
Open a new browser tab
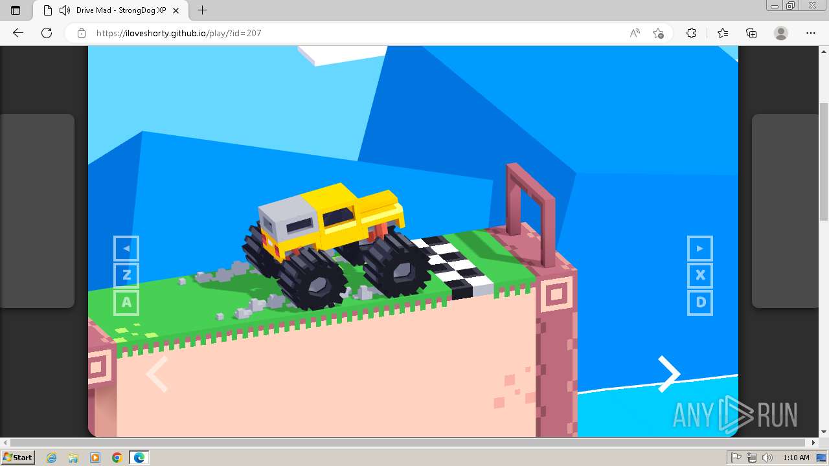click(203, 10)
